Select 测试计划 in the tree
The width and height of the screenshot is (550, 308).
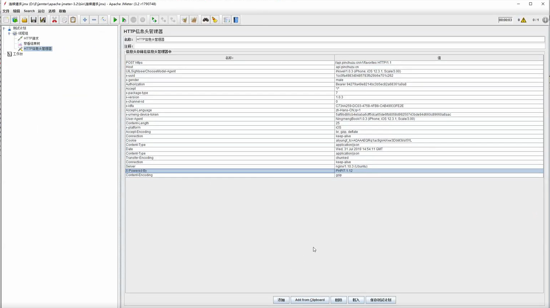tap(19, 28)
